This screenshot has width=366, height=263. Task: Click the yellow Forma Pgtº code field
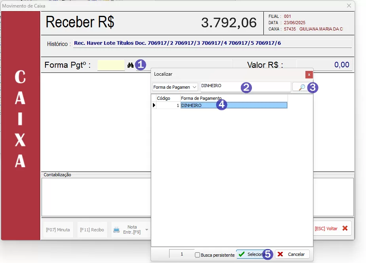(x=111, y=65)
